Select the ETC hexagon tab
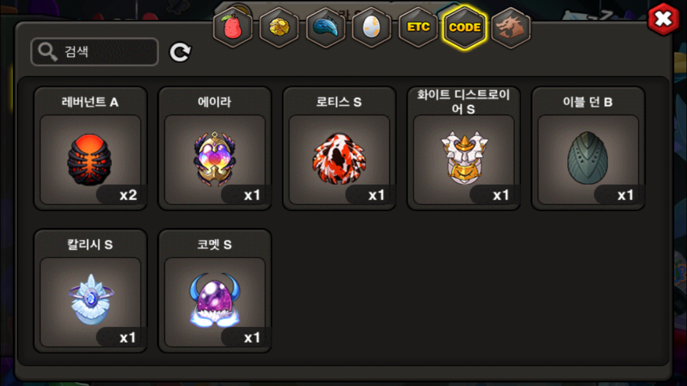 418,27
